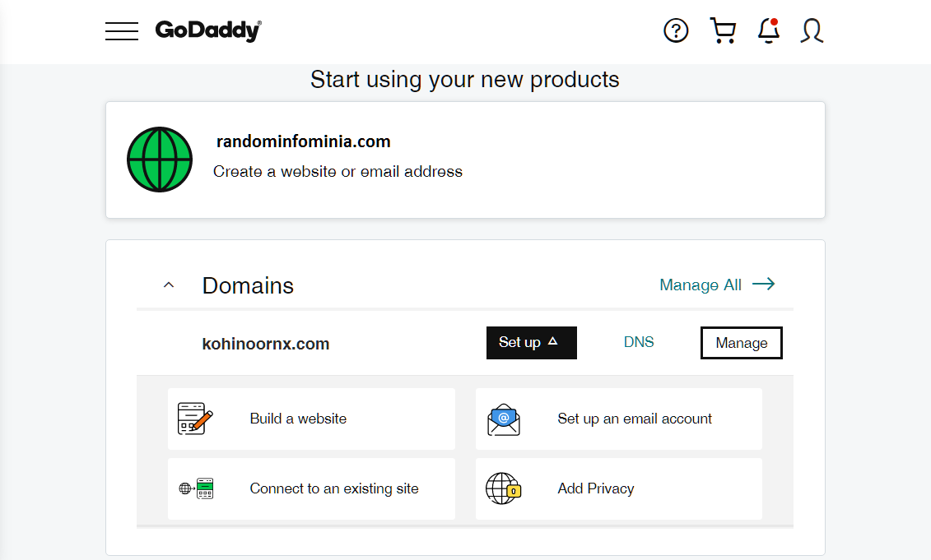Open the hamburger menu
Screen dimensions: 931x560
coord(122,31)
